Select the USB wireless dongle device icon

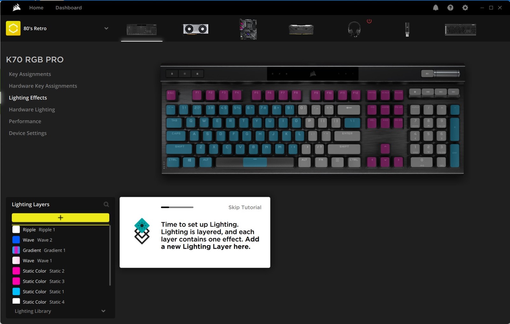(x=407, y=29)
